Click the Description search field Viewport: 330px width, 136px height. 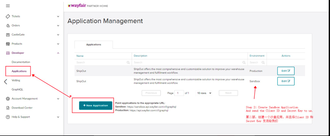click(190, 62)
